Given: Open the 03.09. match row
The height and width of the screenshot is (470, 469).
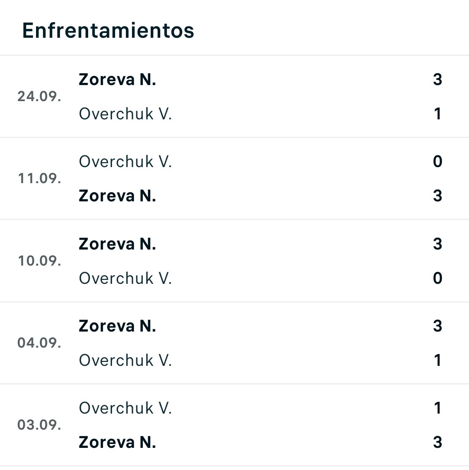Looking at the screenshot, I should pos(234,425).
